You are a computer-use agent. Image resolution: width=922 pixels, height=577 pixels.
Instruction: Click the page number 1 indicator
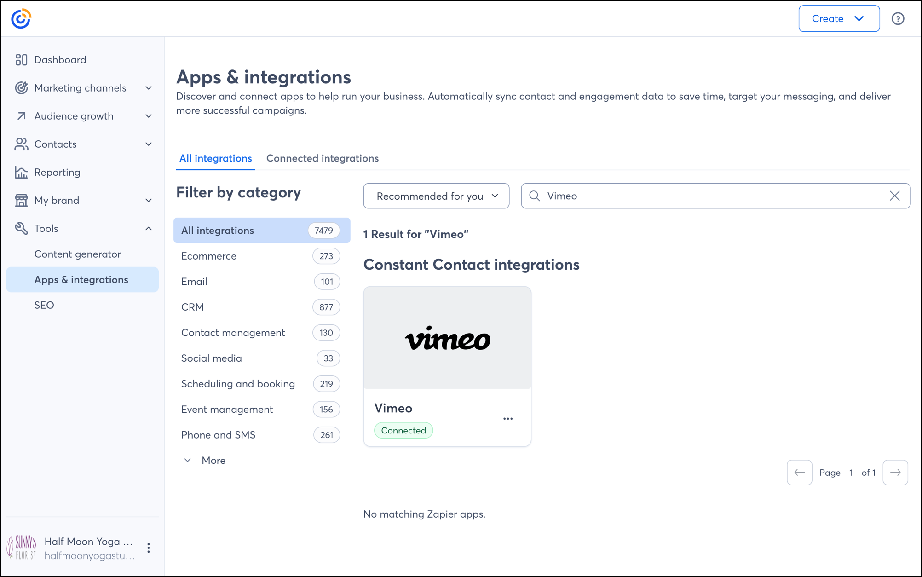pos(851,473)
